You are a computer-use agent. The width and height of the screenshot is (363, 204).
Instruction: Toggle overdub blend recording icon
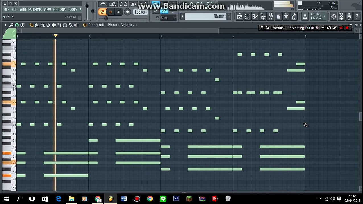tap(133, 4)
